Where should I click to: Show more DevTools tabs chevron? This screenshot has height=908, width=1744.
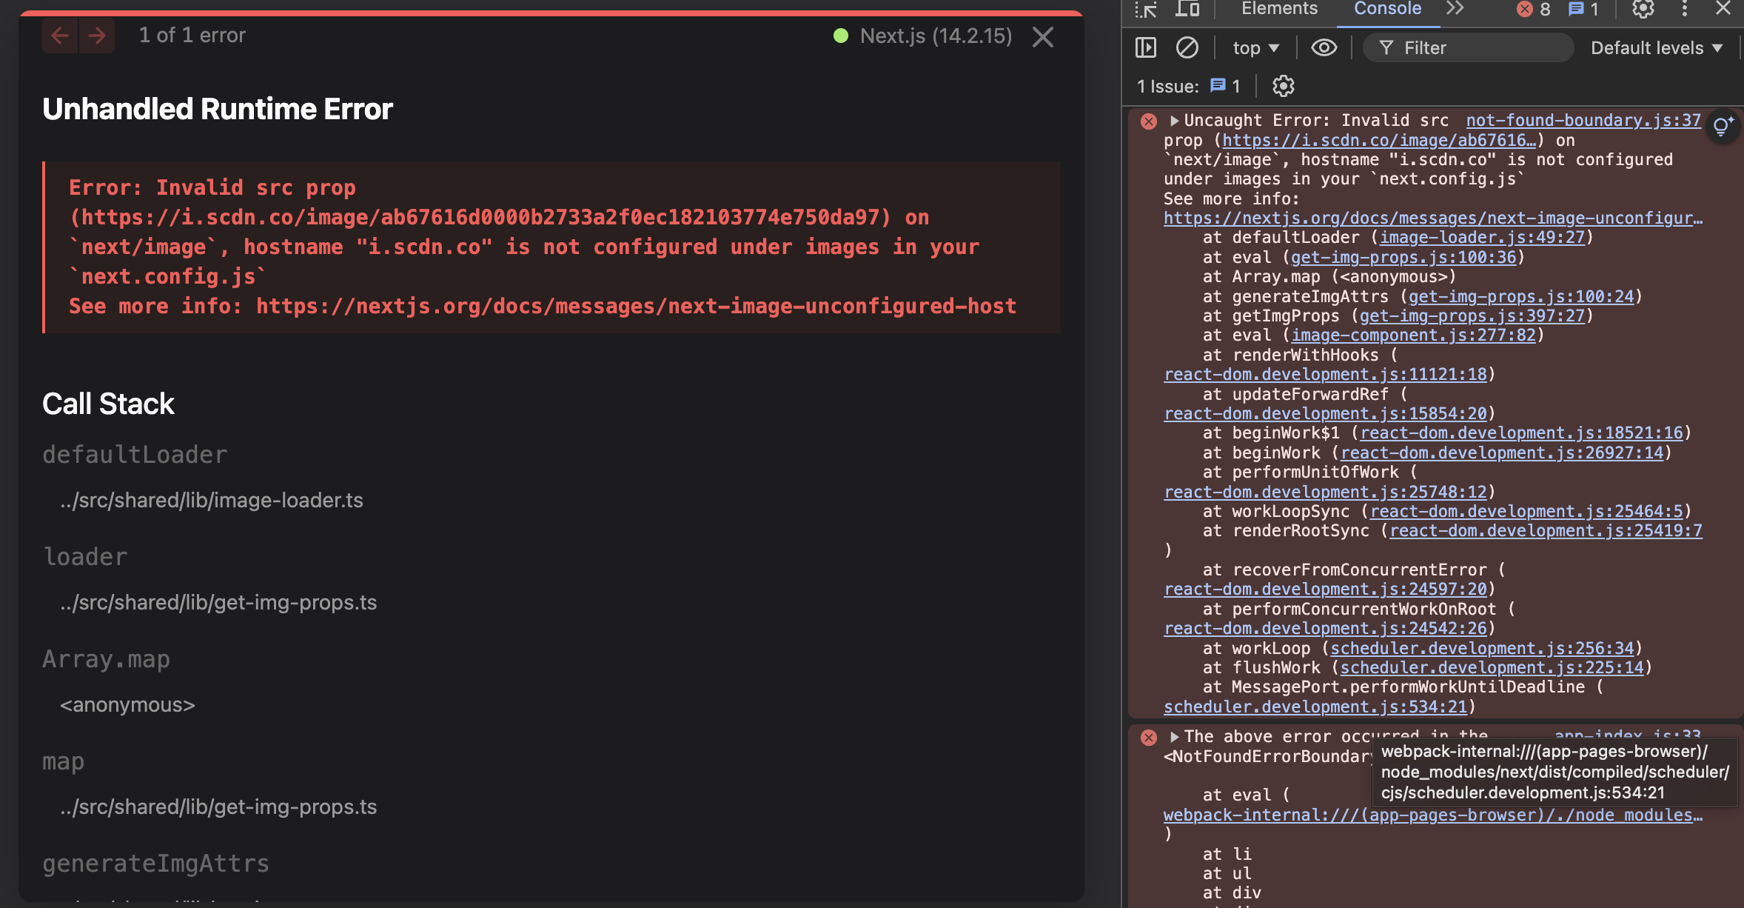pos(1455,9)
